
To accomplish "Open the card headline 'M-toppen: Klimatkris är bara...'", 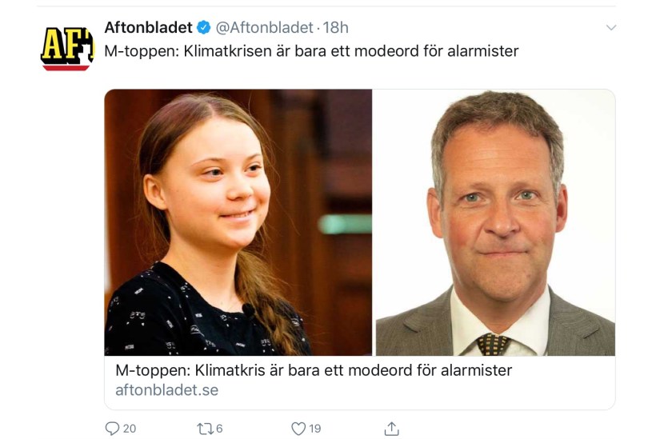I will click(314, 370).
